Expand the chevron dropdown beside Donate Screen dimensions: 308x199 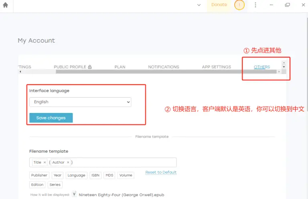point(199,5)
